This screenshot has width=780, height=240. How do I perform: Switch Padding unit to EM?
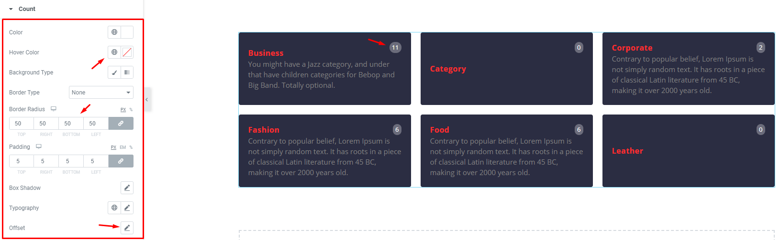123,147
